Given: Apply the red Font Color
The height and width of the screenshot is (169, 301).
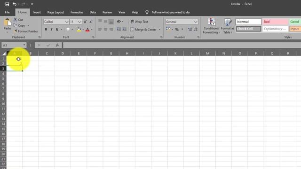Looking at the screenshot, I should coord(87,29).
